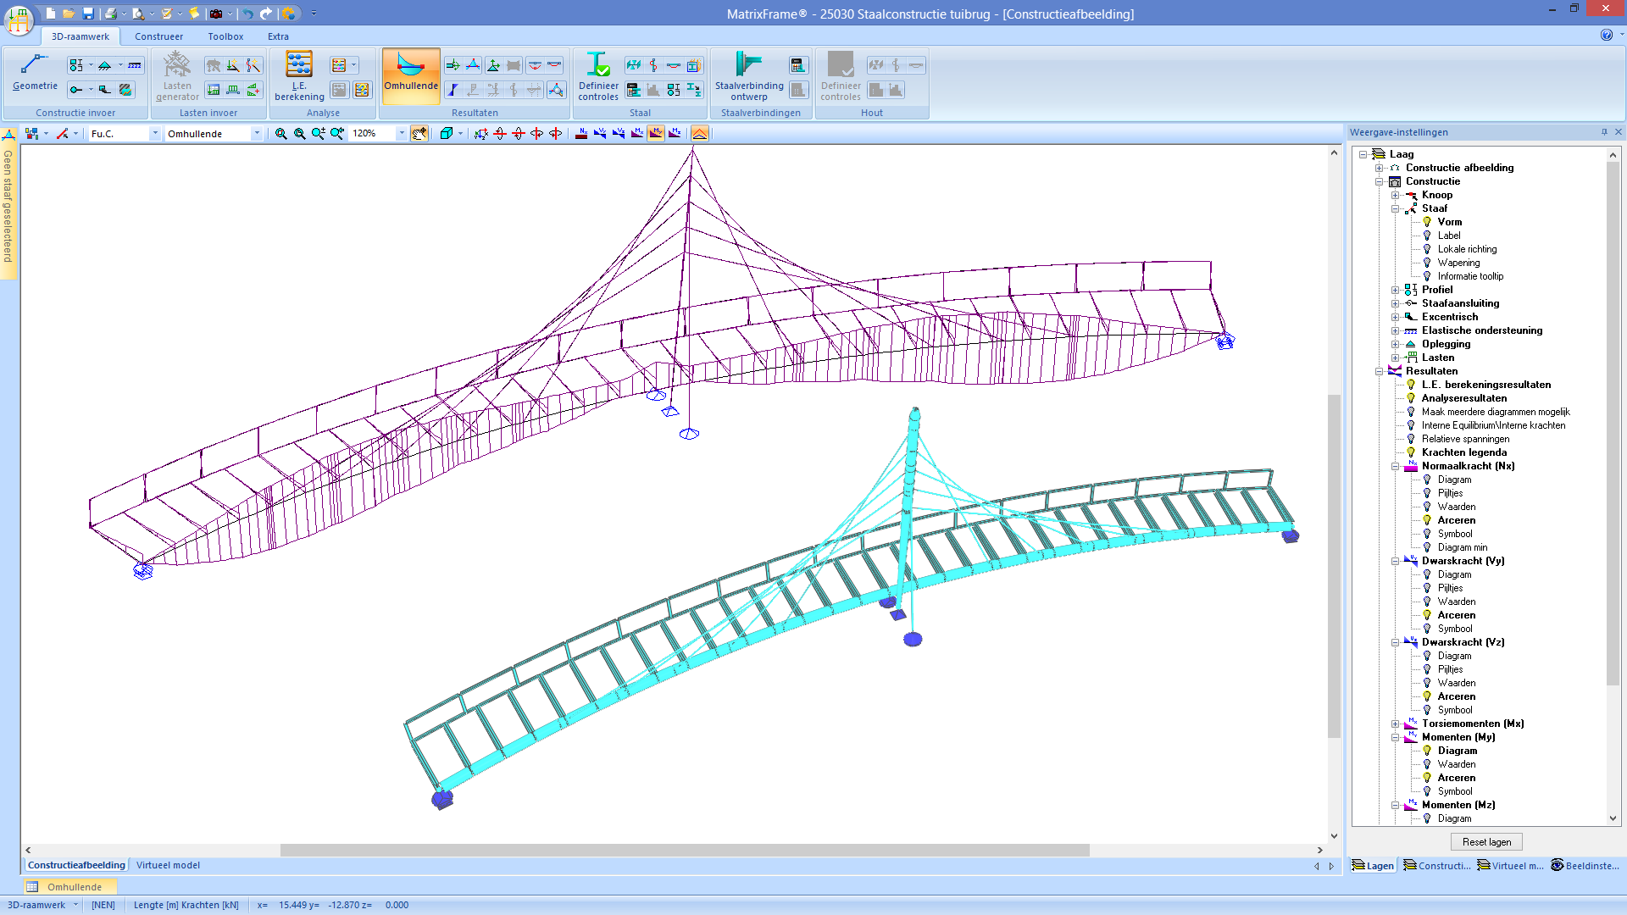Open the Constructi... panel tab at bottom
Screen dimensions: 1627x915
pos(1437,865)
